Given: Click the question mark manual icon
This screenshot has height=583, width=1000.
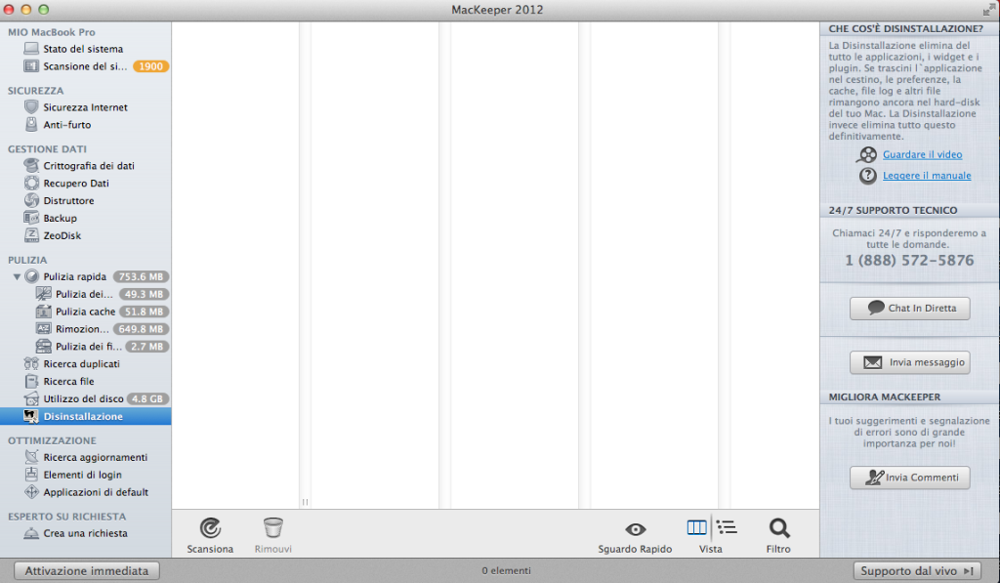Looking at the screenshot, I should coord(867,176).
